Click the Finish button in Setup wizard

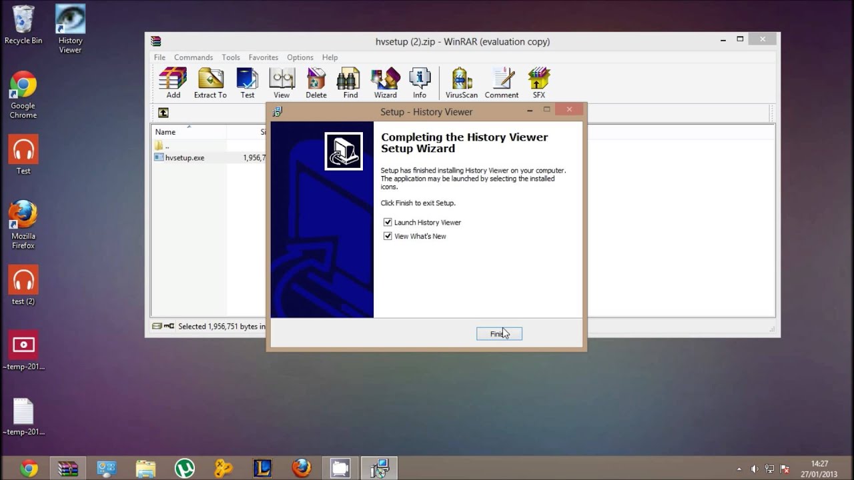(499, 334)
